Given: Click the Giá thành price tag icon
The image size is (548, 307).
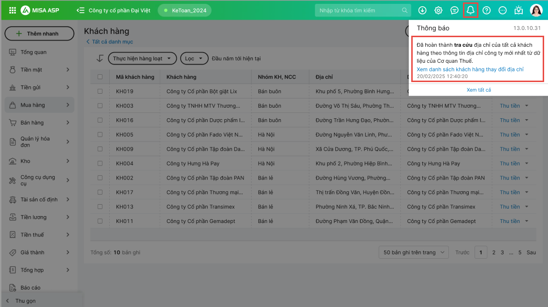Looking at the screenshot, I should point(13,252).
